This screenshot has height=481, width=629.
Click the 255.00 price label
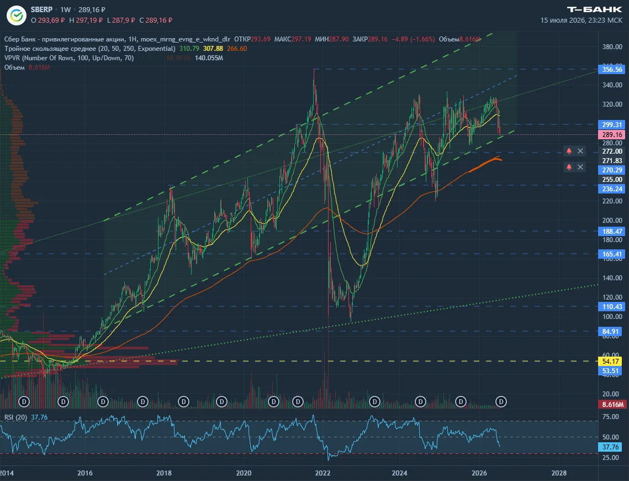[612, 180]
